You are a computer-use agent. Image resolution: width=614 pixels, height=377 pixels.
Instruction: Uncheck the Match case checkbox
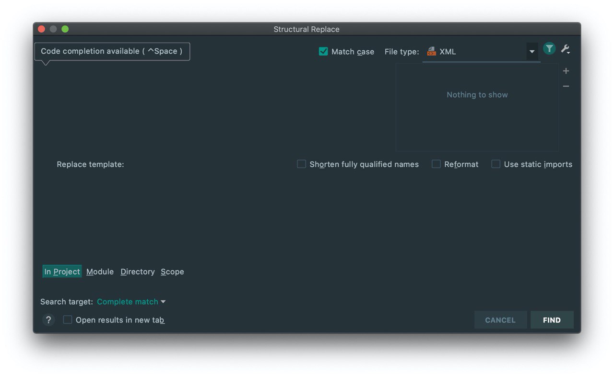[x=323, y=51]
